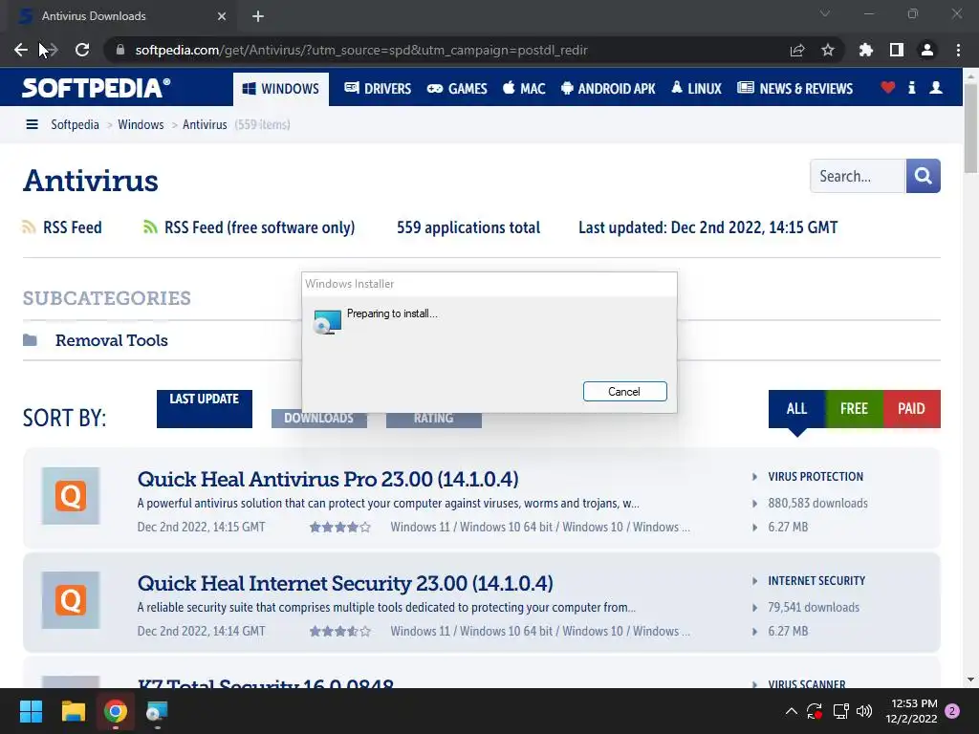Open the Linux section
The image size is (979, 734).
pyautogui.click(x=696, y=89)
